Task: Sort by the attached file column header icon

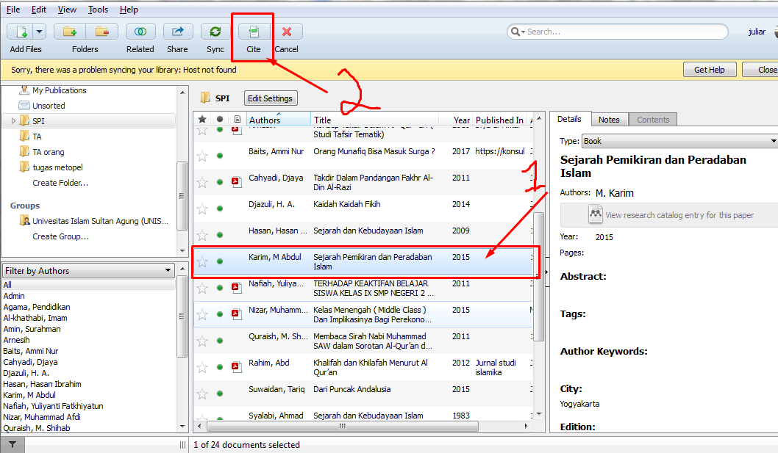Action: (238, 120)
